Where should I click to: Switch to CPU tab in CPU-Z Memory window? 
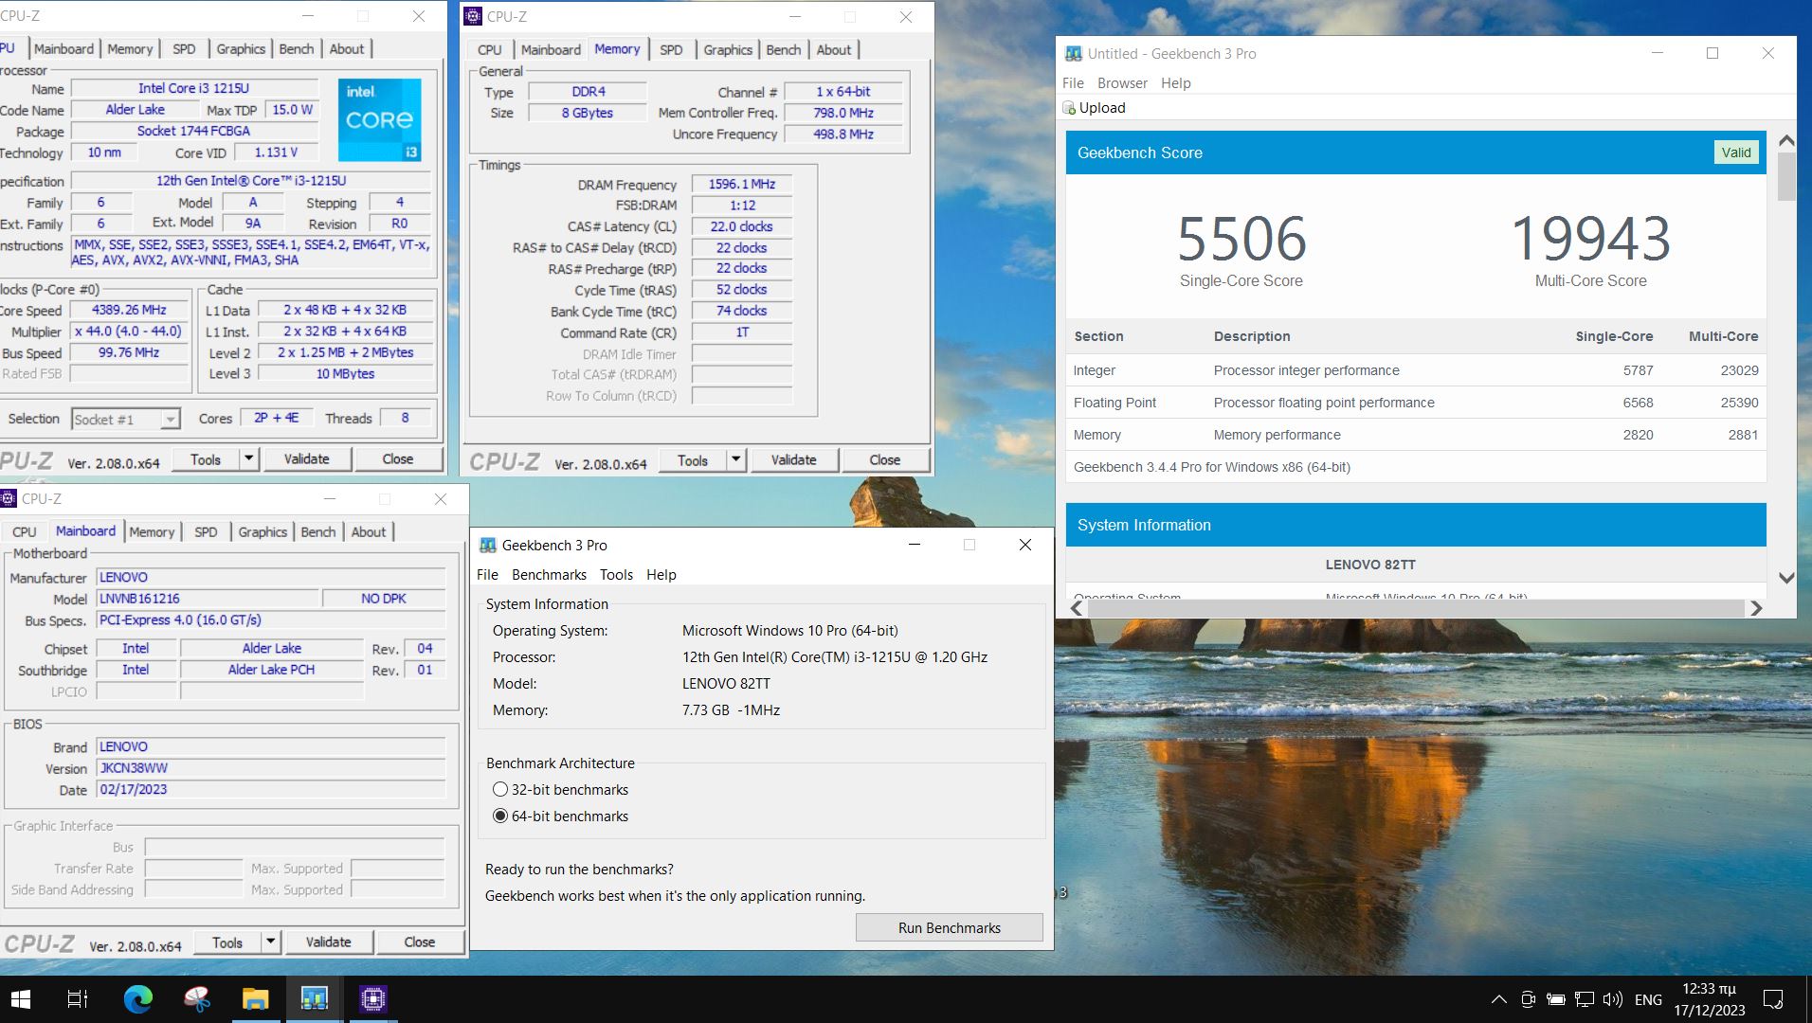(490, 50)
